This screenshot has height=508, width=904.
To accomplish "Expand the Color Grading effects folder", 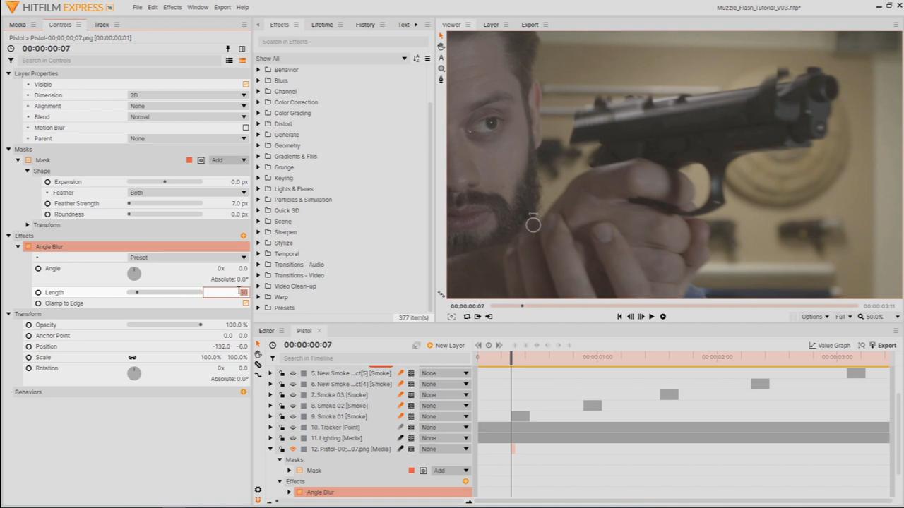I will 258,113.
